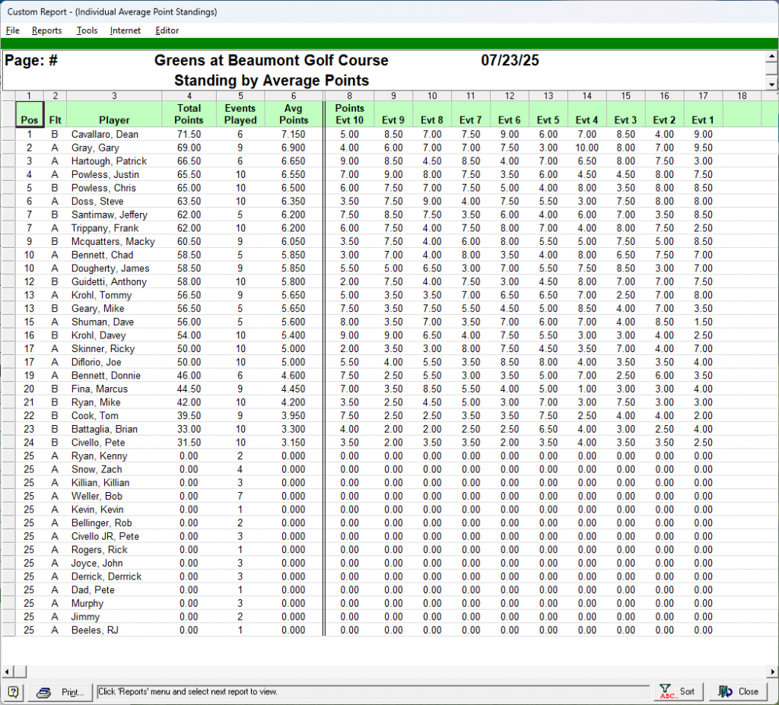
Task: Open the Reports menu
Action: (47, 30)
